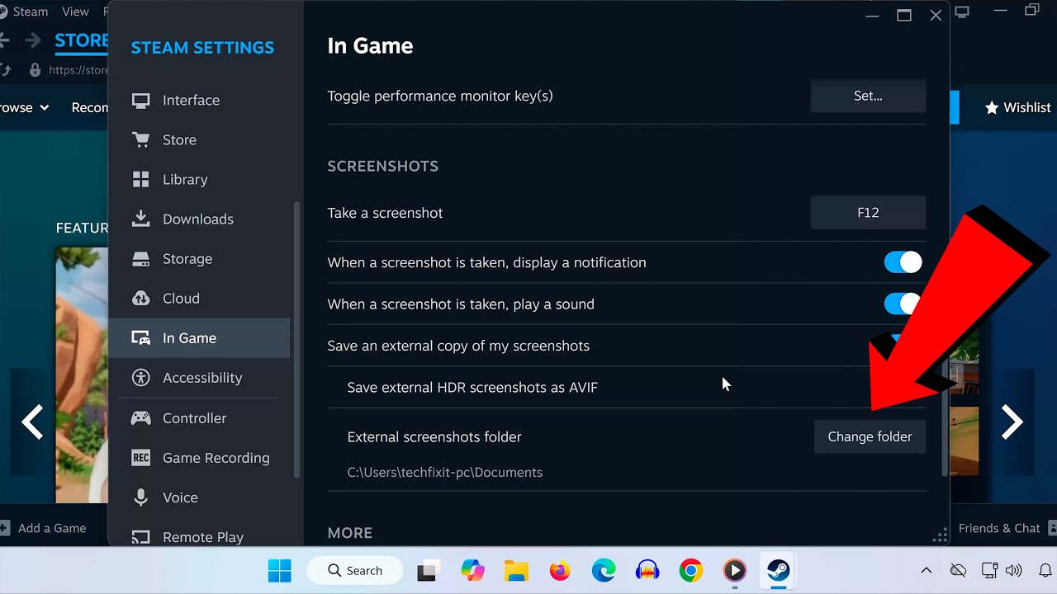Viewport: 1057px width, 594px height.
Task: Click the Change folder button
Action: 870,436
